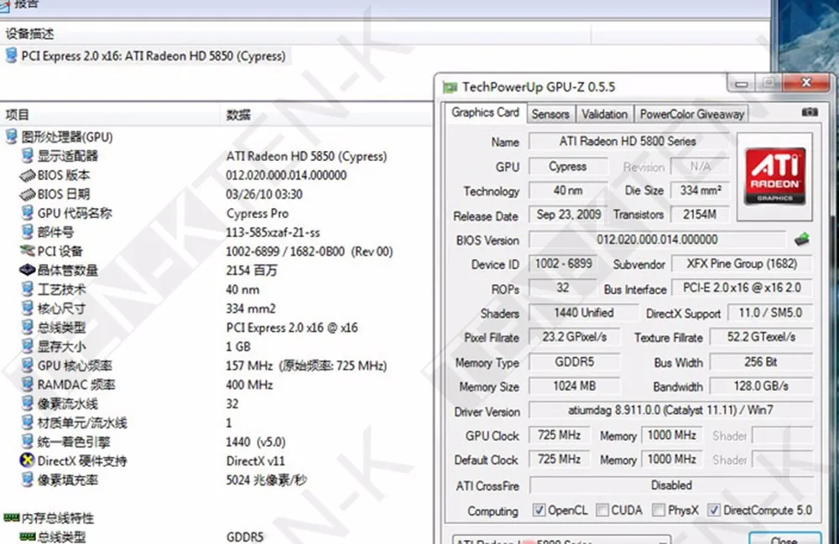Click the icon beside 部件号

28,232
